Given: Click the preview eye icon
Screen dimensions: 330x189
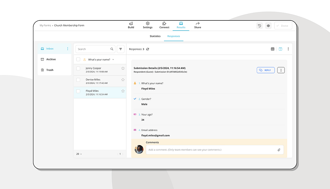Looking at the screenshot, I should point(268,26).
